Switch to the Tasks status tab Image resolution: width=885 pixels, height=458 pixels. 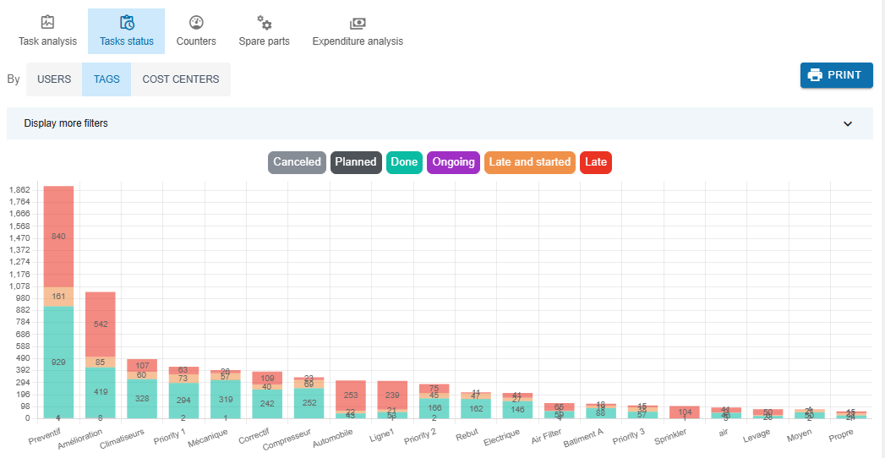pos(127,31)
